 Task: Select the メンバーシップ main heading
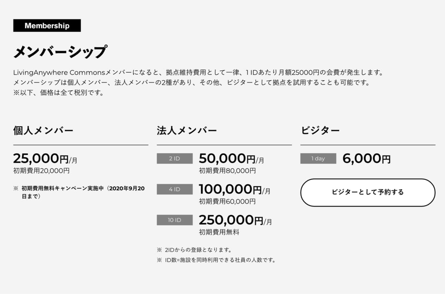[x=60, y=52]
